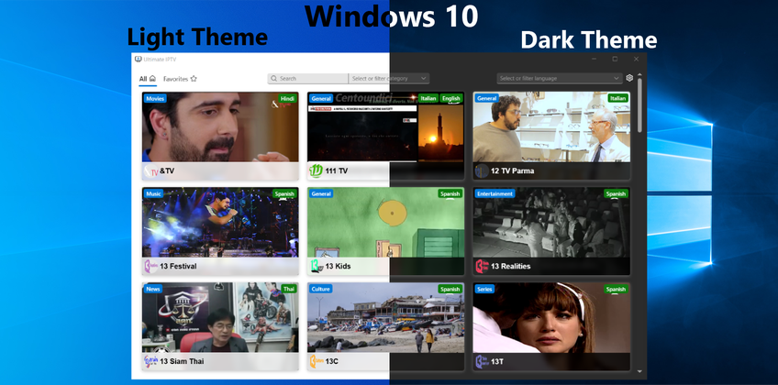The height and width of the screenshot is (385, 778).
Task: Click the 13 Realities channel logo
Action: (x=482, y=266)
